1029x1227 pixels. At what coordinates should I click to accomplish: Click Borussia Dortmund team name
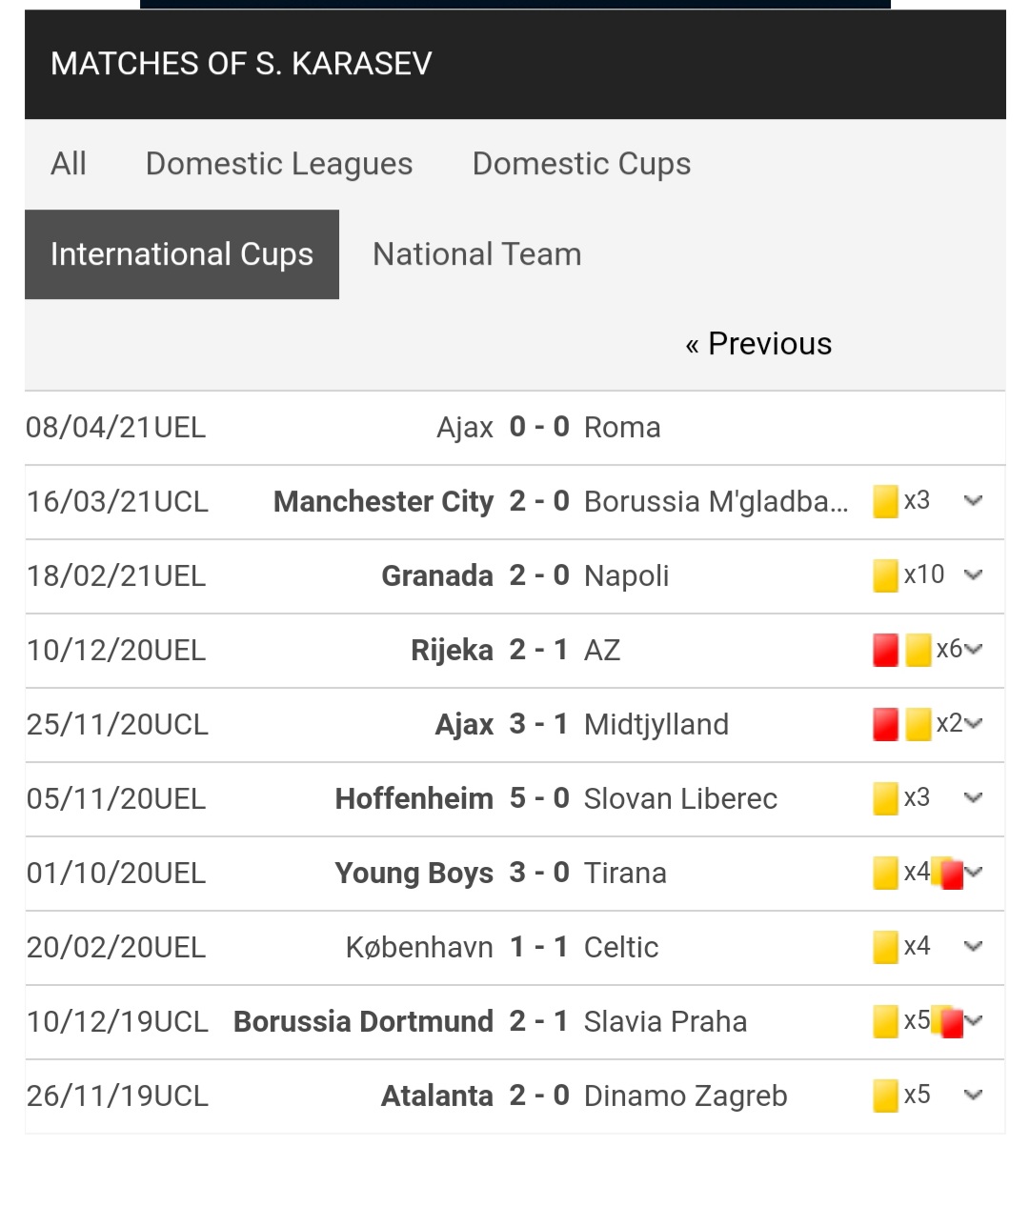363,1022
